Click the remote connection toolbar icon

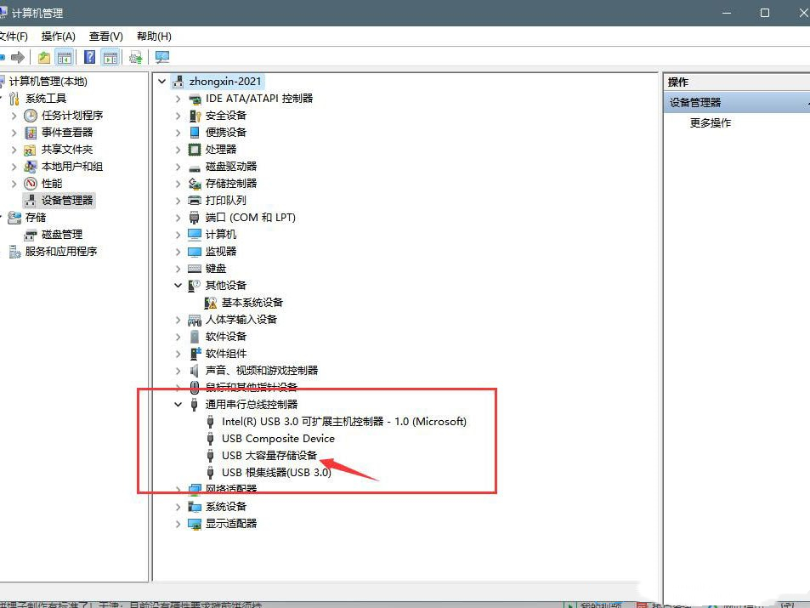pos(161,57)
